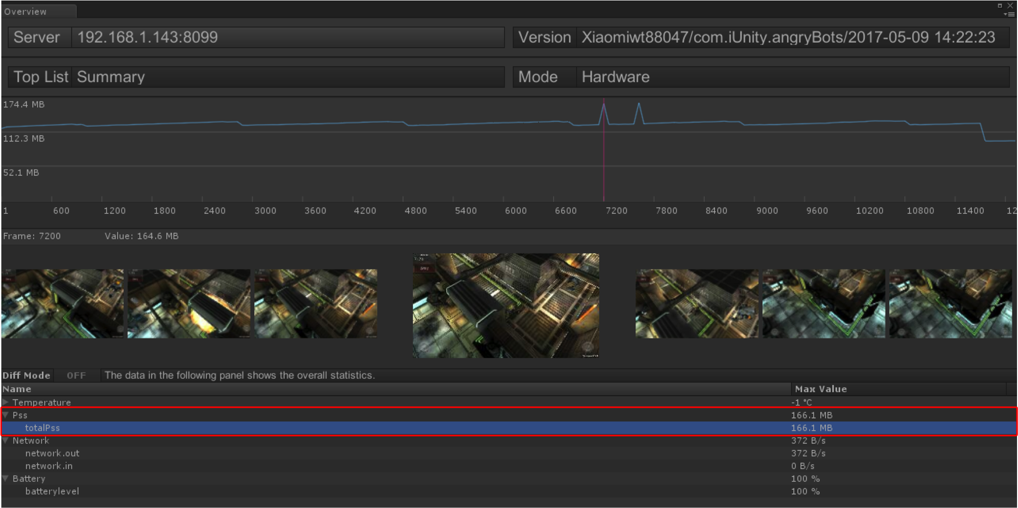Collapse the Pss group arrow
Screen dimensions: 1018x508
[x=5, y=415]
